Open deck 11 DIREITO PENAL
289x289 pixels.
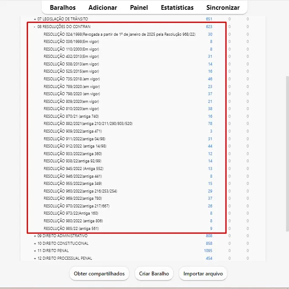click(x=53, y=251)
